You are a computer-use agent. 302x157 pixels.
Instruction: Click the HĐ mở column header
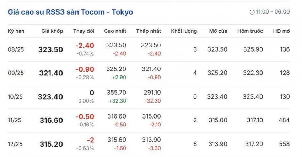[281, 31]
